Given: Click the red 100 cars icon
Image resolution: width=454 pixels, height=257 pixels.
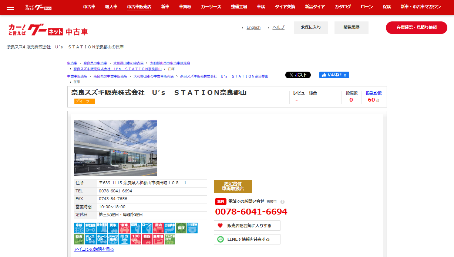Looking at the screenshot, I should tap(136, 239).
